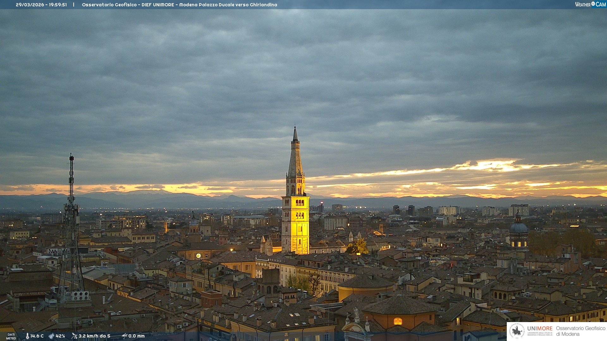Click the 42% humidity value

pos(60,336)
